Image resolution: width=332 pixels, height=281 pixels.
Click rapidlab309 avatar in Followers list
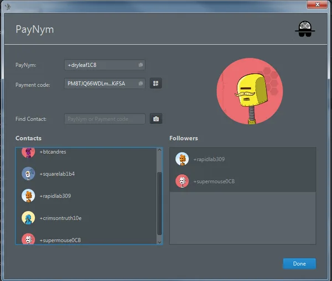(182, 159)
